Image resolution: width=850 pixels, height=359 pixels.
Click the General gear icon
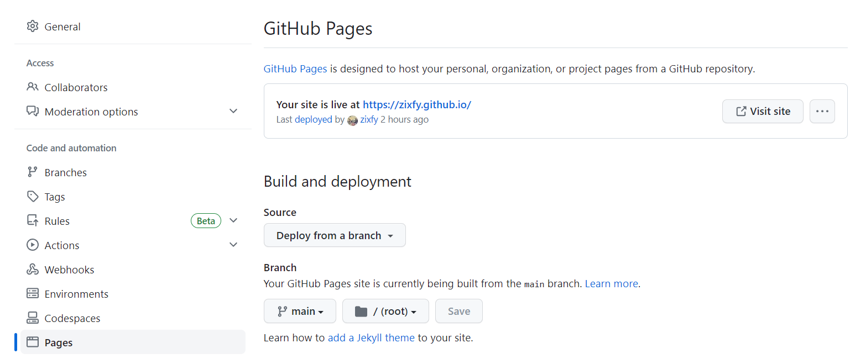point(33,27)
